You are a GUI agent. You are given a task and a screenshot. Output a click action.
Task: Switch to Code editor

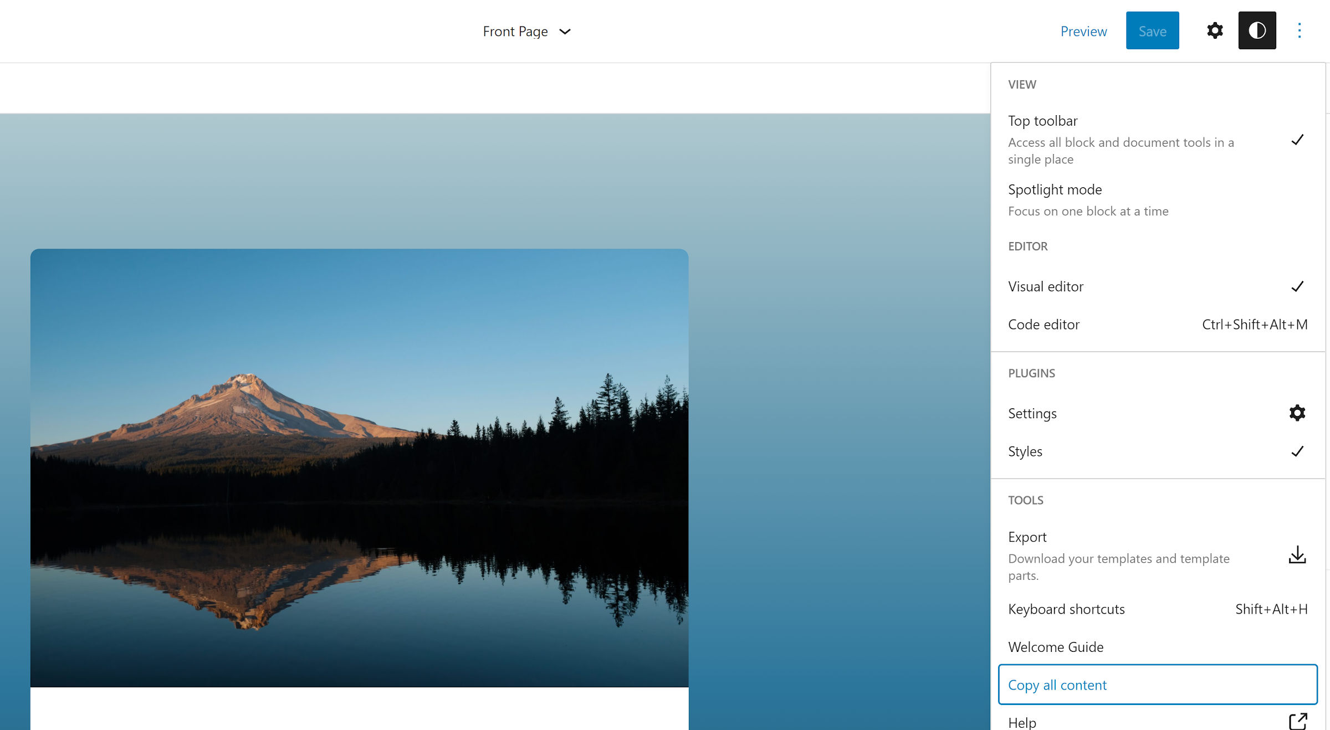[x=1044, y=325]
